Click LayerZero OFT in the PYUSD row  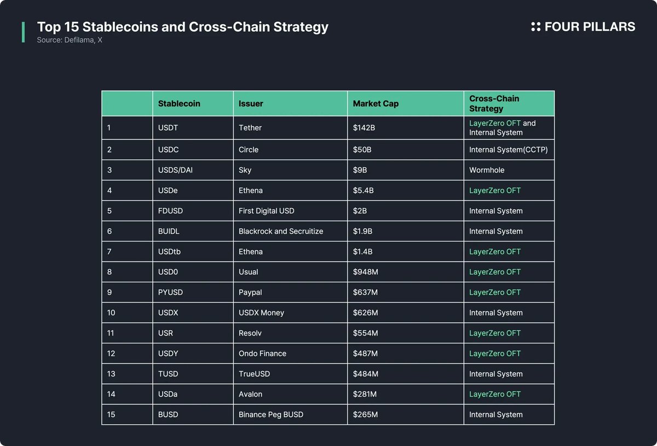tap(494, 292)
